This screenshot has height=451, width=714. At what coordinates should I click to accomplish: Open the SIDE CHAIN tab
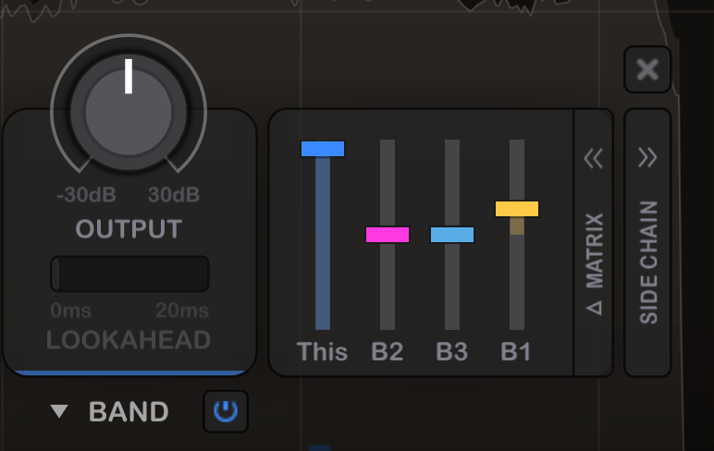click(648, 262)
